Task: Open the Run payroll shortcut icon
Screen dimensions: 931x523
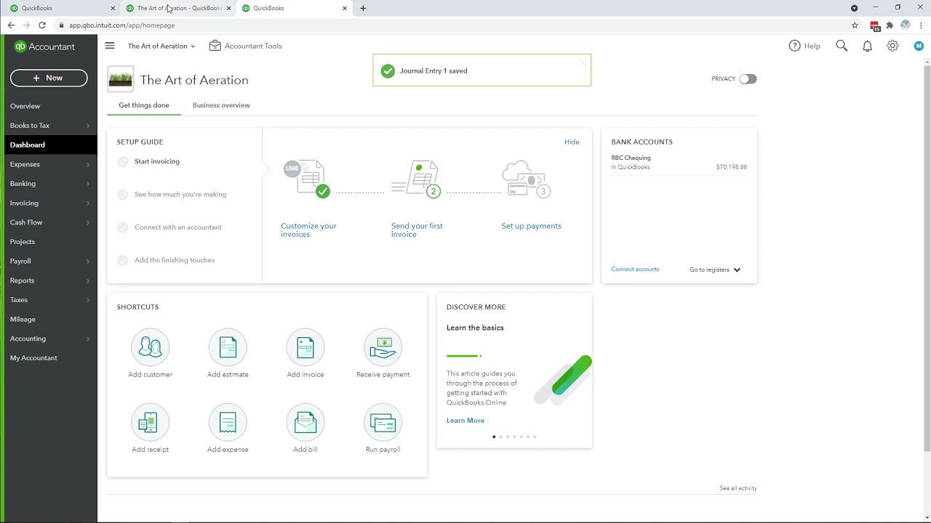Action: [x=383, y=422]
